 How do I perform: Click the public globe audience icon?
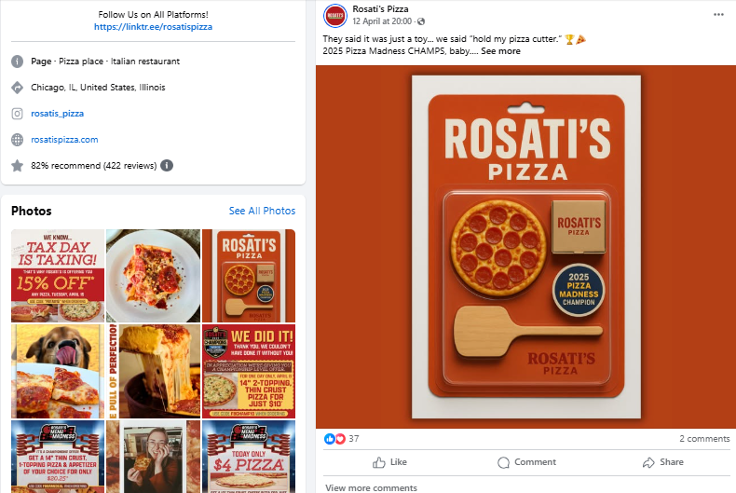(421, 21)
